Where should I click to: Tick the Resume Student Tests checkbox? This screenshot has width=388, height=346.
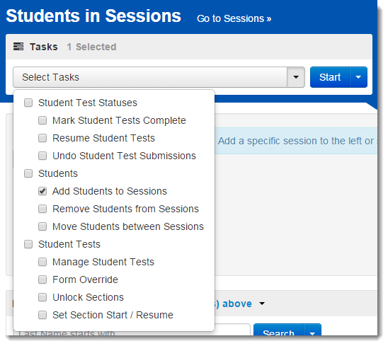point(42,138)
